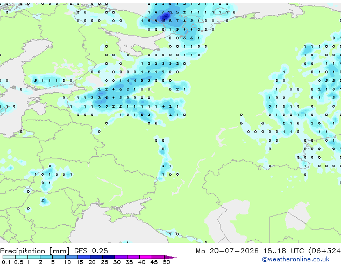Click the "[mm]" unit label
Screen dimensions: 341x264
pyautogui.click(x=59, y=251)
